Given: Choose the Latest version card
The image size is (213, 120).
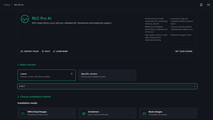Looking at the screenshot, I should tap(47, 75).
